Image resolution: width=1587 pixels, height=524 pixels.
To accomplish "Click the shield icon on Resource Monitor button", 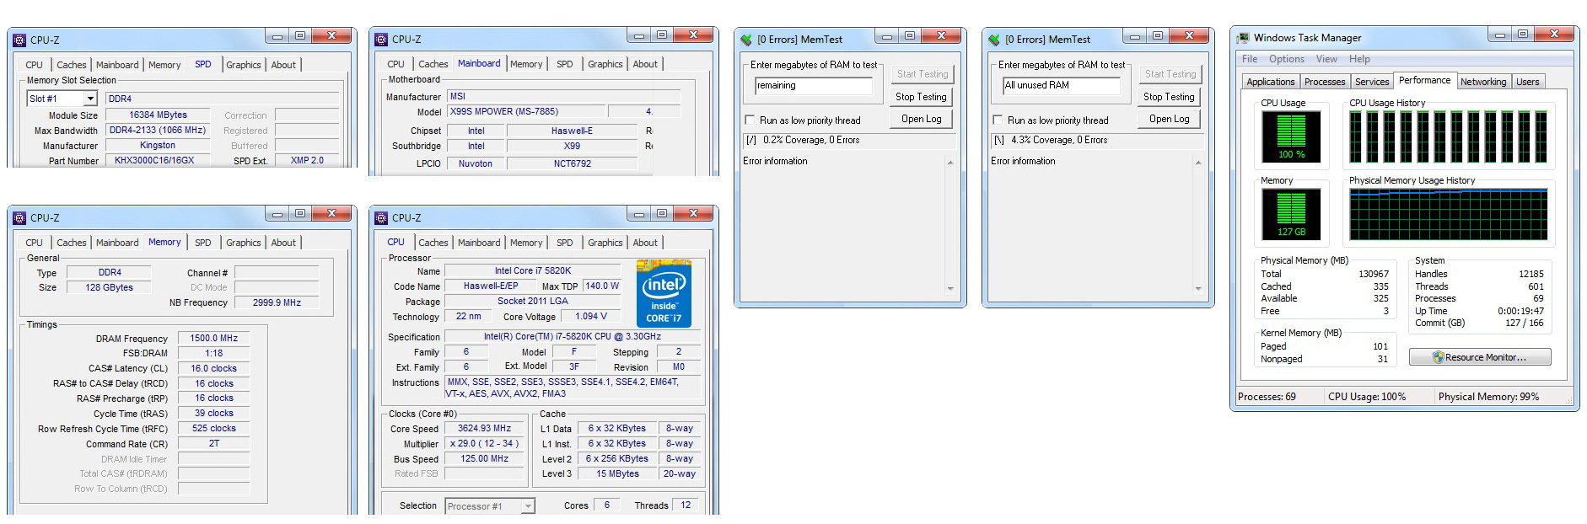I will [x=1439, y=357].
